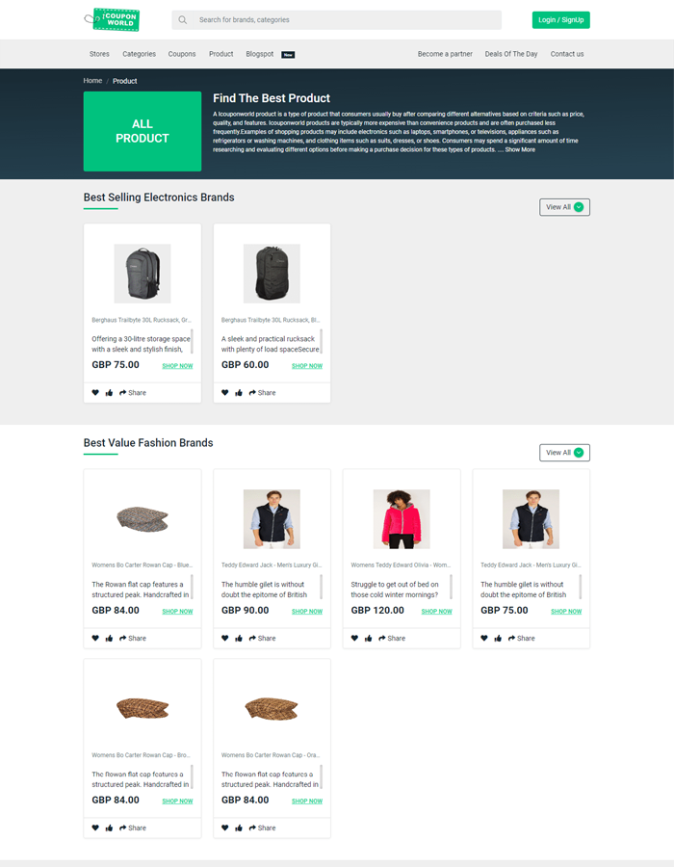Share the Orange Rowan Cap product
The height and width of the screenshot is (867, 674).
pos(262,828)
